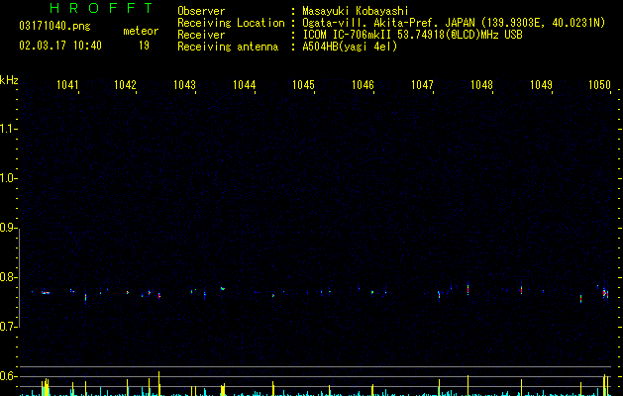
Task: Click the 0.8 kHz frequency label
Action: click(8, 277)
